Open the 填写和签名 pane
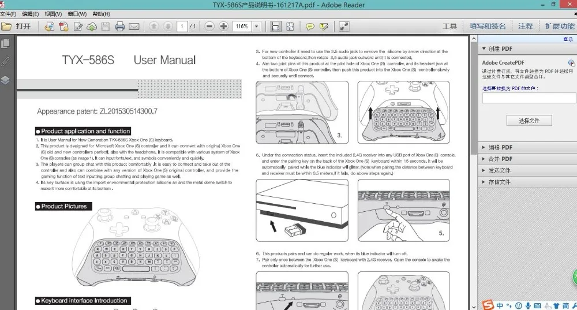The image size is (577, 310). [488, 27]
